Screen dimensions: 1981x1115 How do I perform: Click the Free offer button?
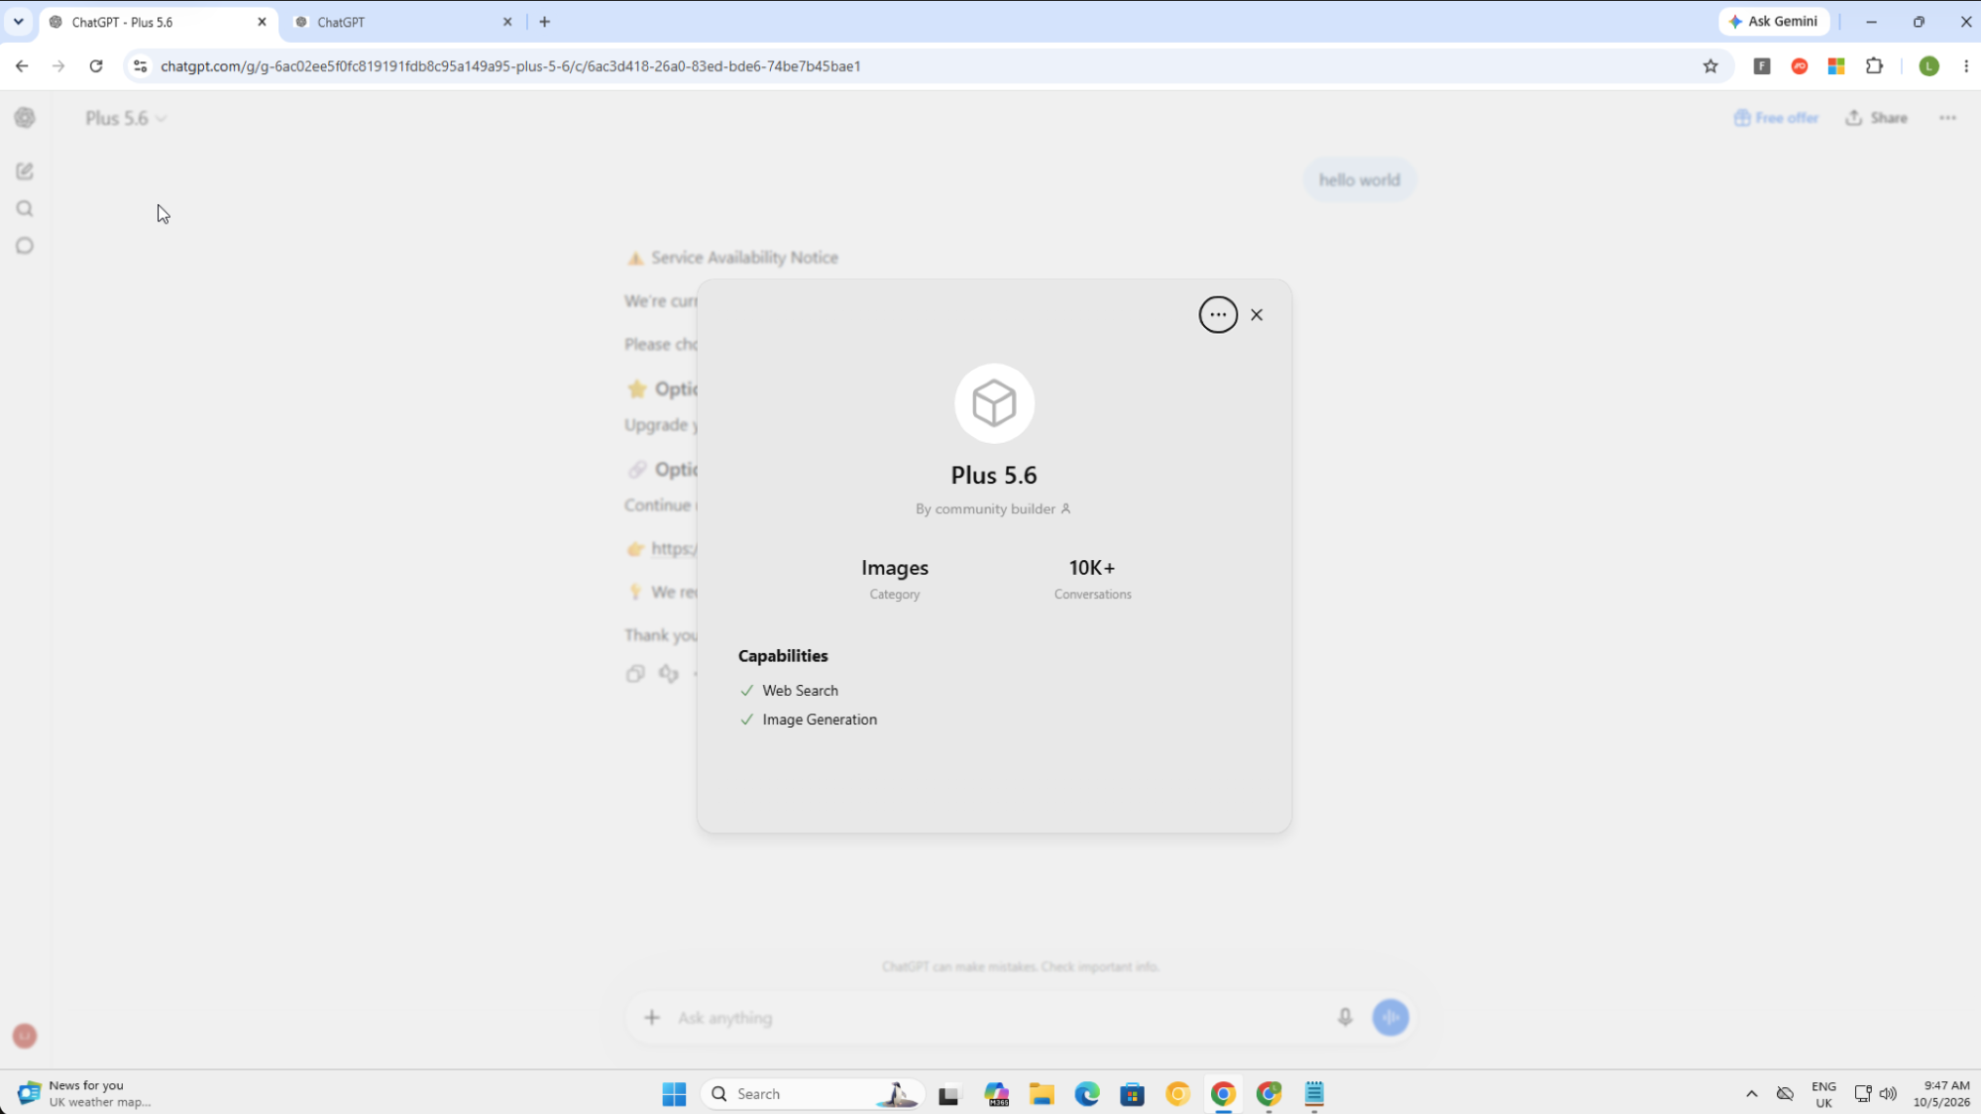[1776, 118]
